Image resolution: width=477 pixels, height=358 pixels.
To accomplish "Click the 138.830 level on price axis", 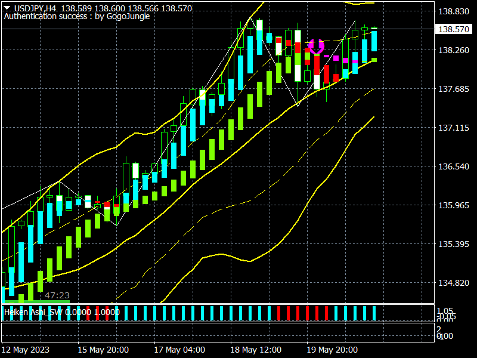I will click(x=453, y=11).
